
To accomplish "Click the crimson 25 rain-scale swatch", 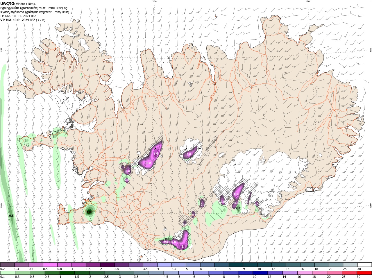I will coord(350,273).
